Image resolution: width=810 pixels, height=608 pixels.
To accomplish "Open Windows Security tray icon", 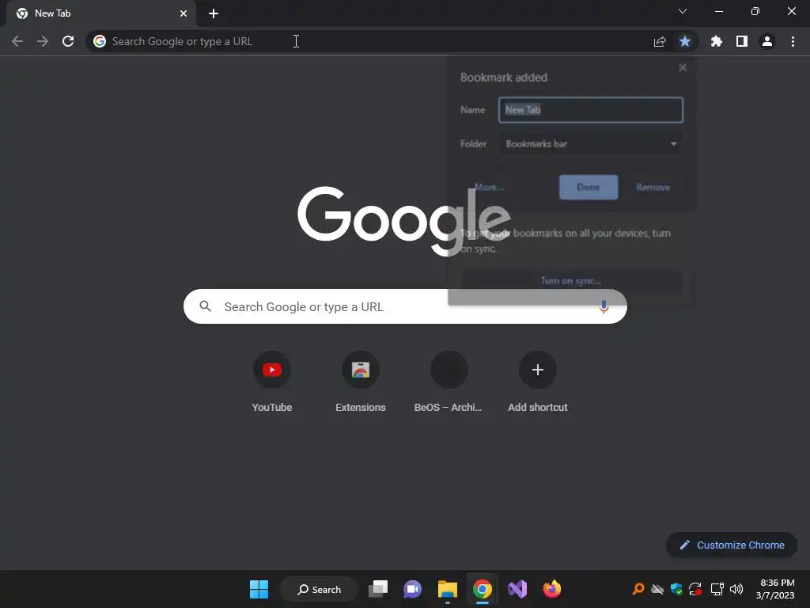I will 677,589.
